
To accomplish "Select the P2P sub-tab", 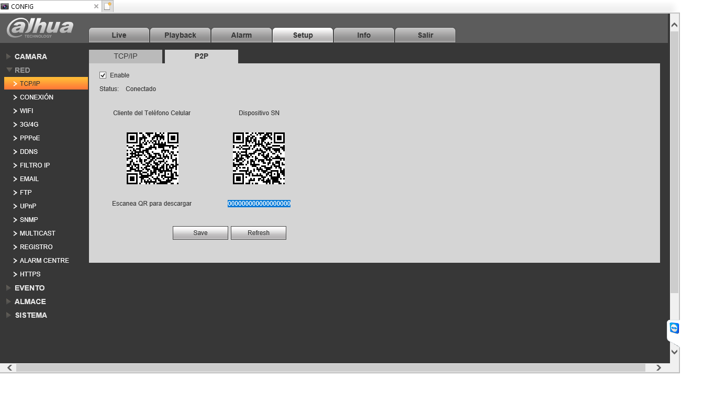I will [202, 57].
